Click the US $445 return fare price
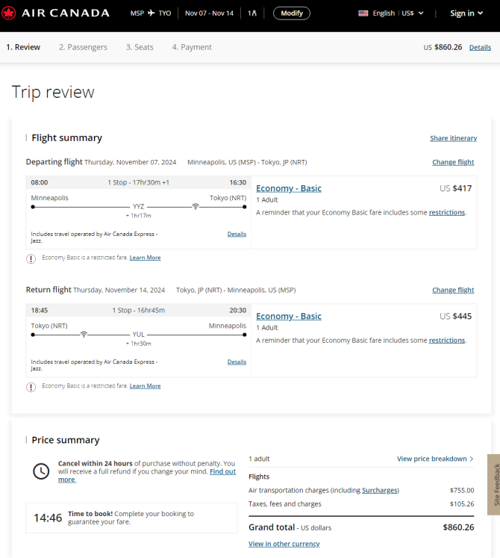This screenshot has height=558, width=500. pos(455,316)
